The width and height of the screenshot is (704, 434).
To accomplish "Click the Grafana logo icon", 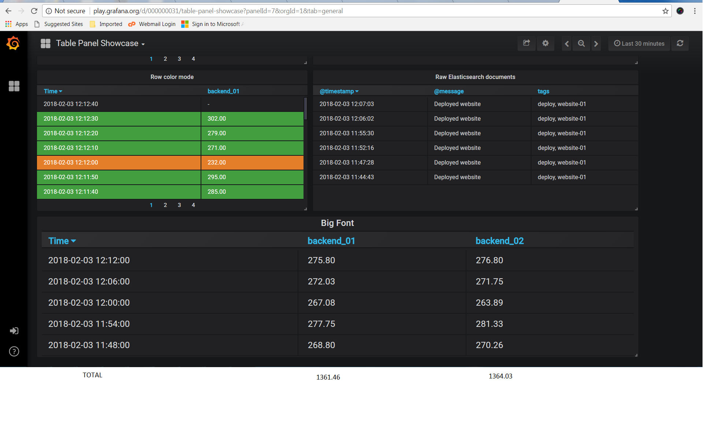I will tap(13, 44).
